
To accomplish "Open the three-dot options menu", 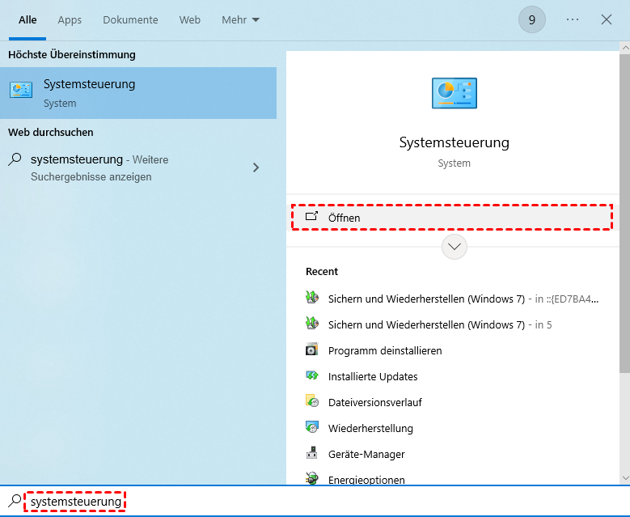I will tap(573, 20).
